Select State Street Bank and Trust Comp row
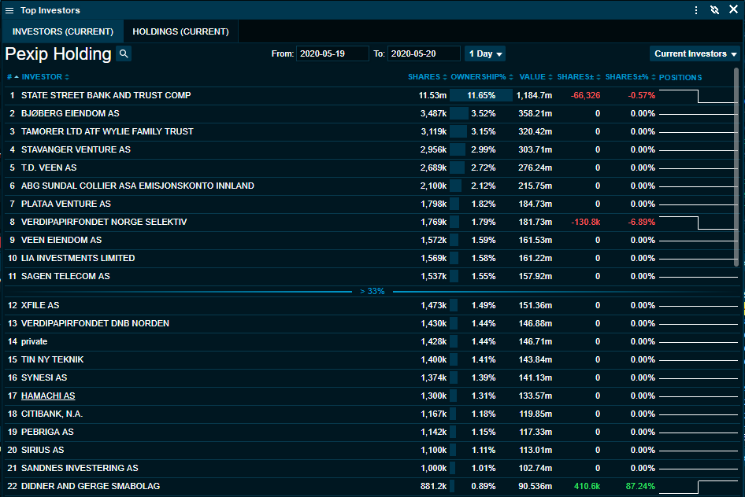This screenshot has height=497, width=745. (371, 95)
